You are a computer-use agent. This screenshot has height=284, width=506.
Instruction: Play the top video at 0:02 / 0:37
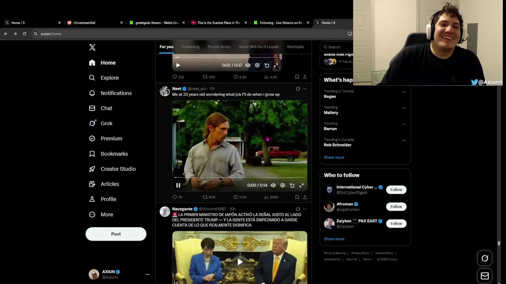click(178, 65)
